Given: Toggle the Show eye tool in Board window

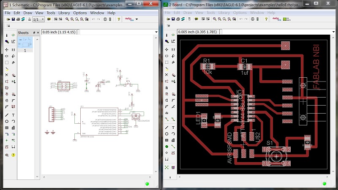Looking at the screenshot, I should pos(174,35).
